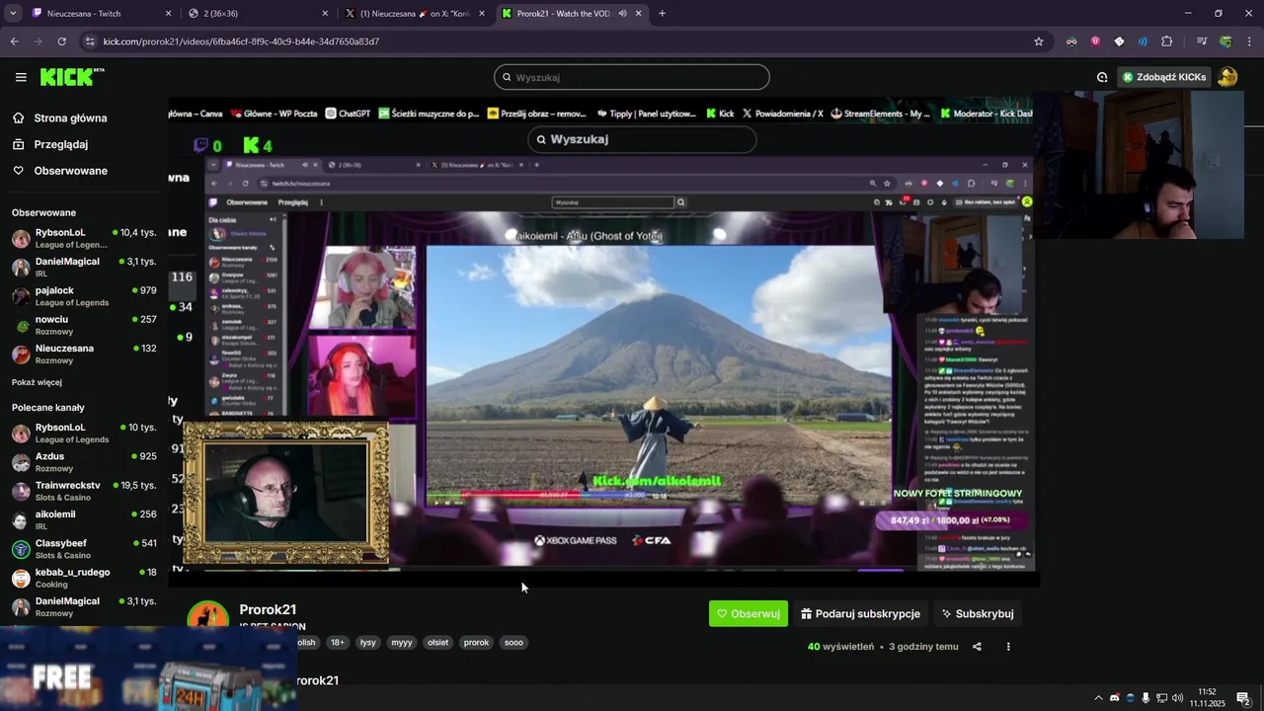Viewport: 1264px width, 711px height.
Task: Open RybsonLoL channel under Obserwowane
Action: (x=84, y=238)
